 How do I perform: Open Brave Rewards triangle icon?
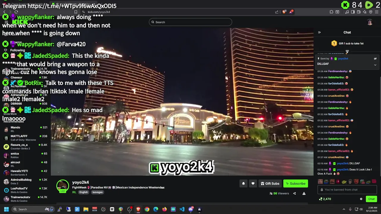click(291, 12)
